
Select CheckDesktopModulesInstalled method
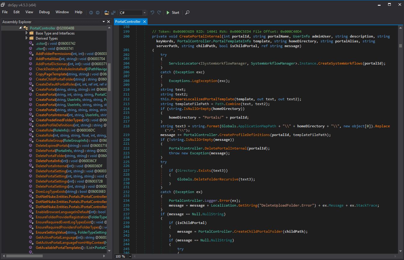click(x=71, y=69)
